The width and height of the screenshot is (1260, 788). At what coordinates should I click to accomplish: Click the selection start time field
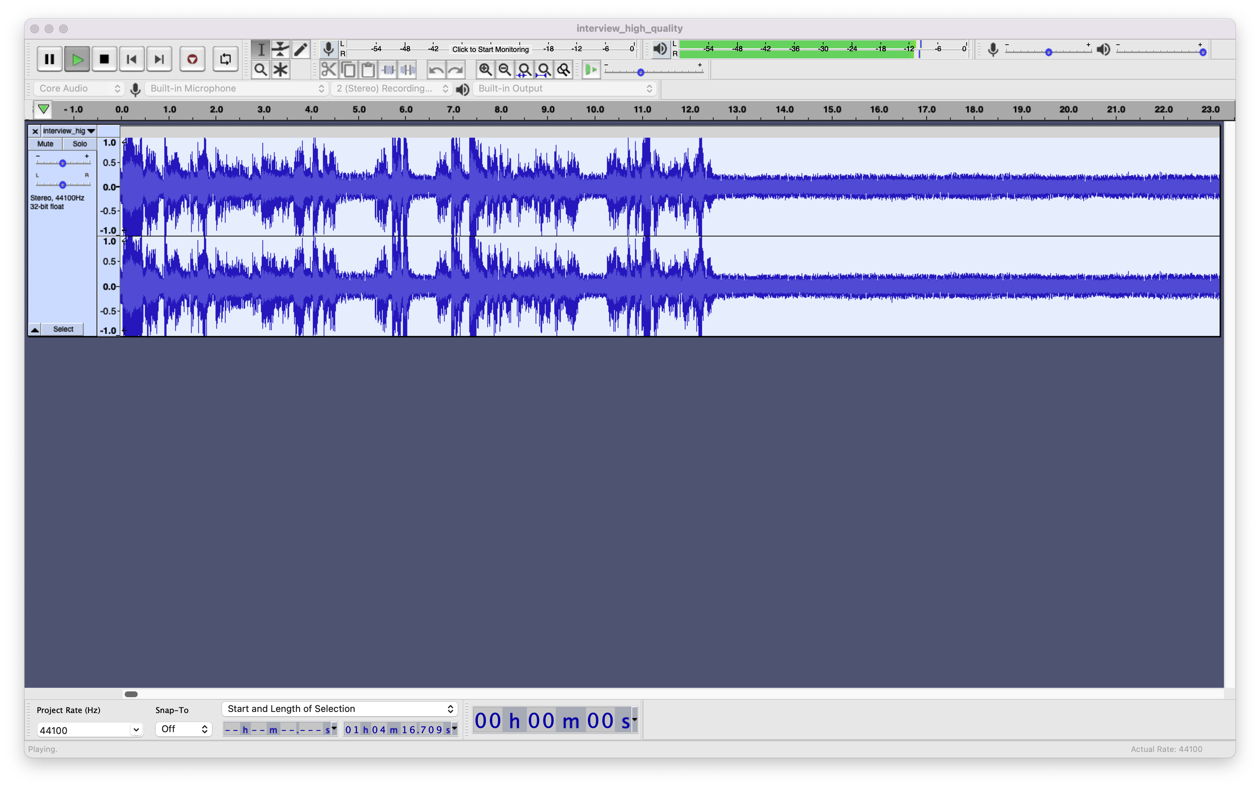280,730
